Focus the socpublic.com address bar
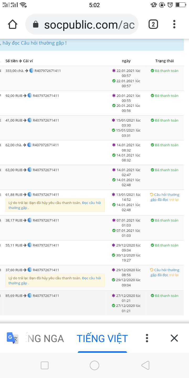 click(x=89, y=25)
